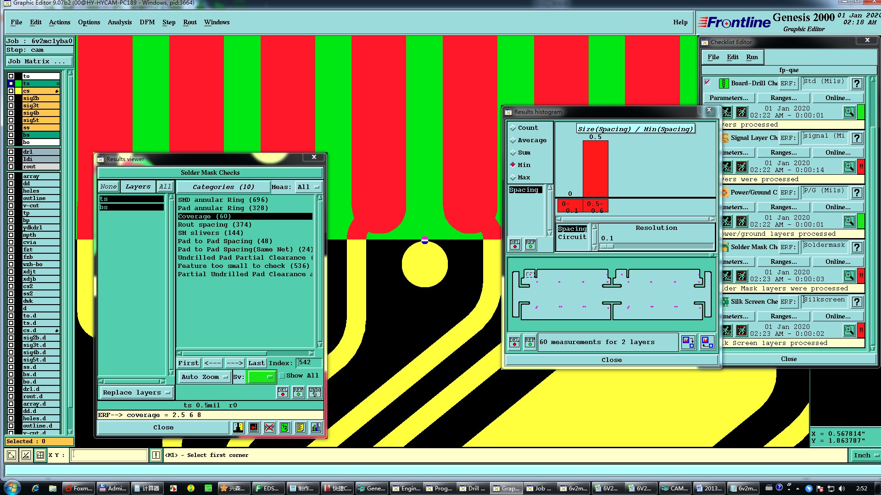Open Analysis menu
The height and width of the screenshot is (495, 881).
click(x=119, y=22)
